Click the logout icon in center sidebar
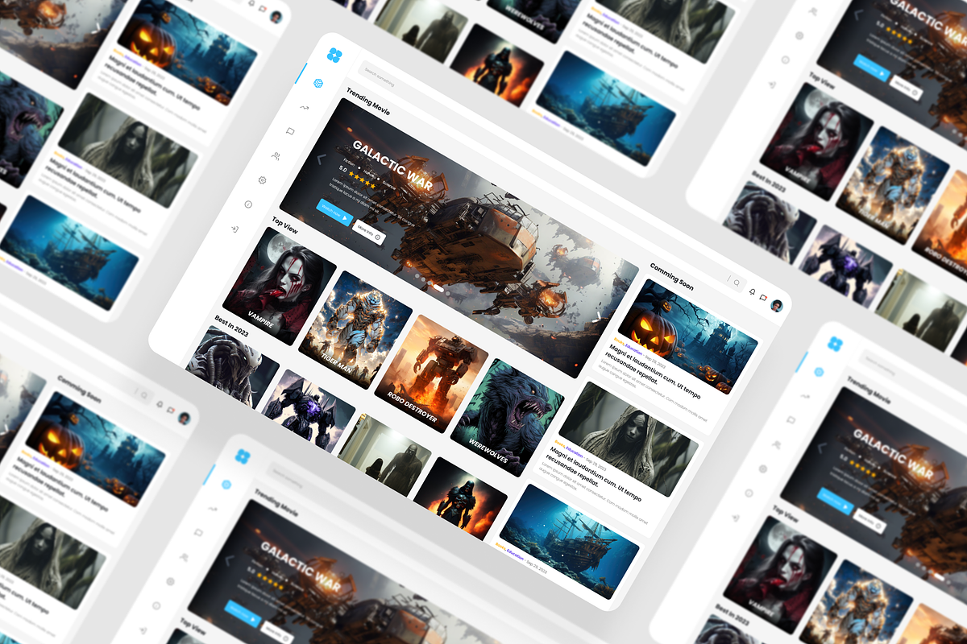This screenshot has height=644, width=967. click(234, 229)
